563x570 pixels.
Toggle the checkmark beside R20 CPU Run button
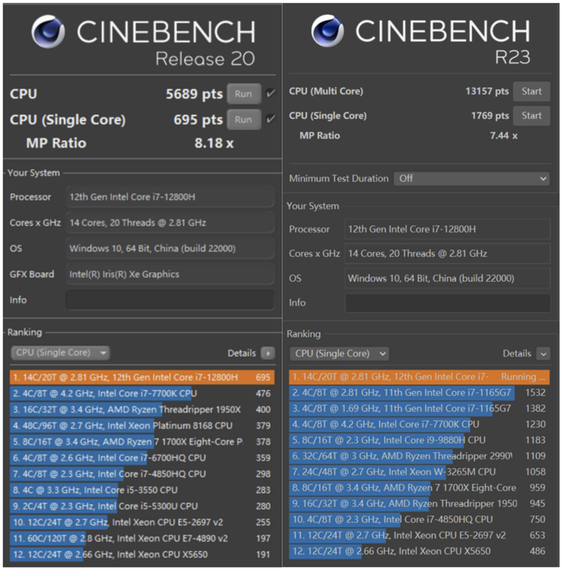click(x=271, y=94)
